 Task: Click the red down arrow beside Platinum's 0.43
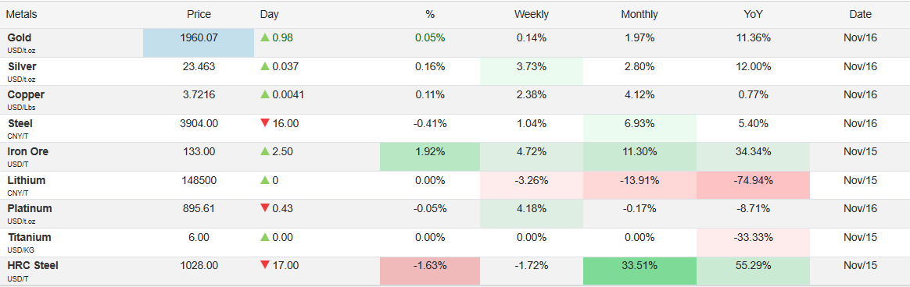265,208
